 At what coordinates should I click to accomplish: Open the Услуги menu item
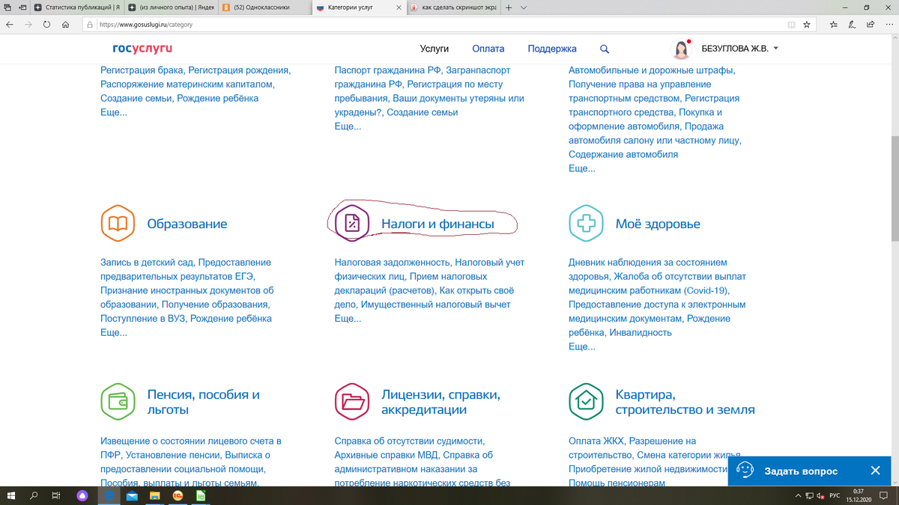(435, 49)
